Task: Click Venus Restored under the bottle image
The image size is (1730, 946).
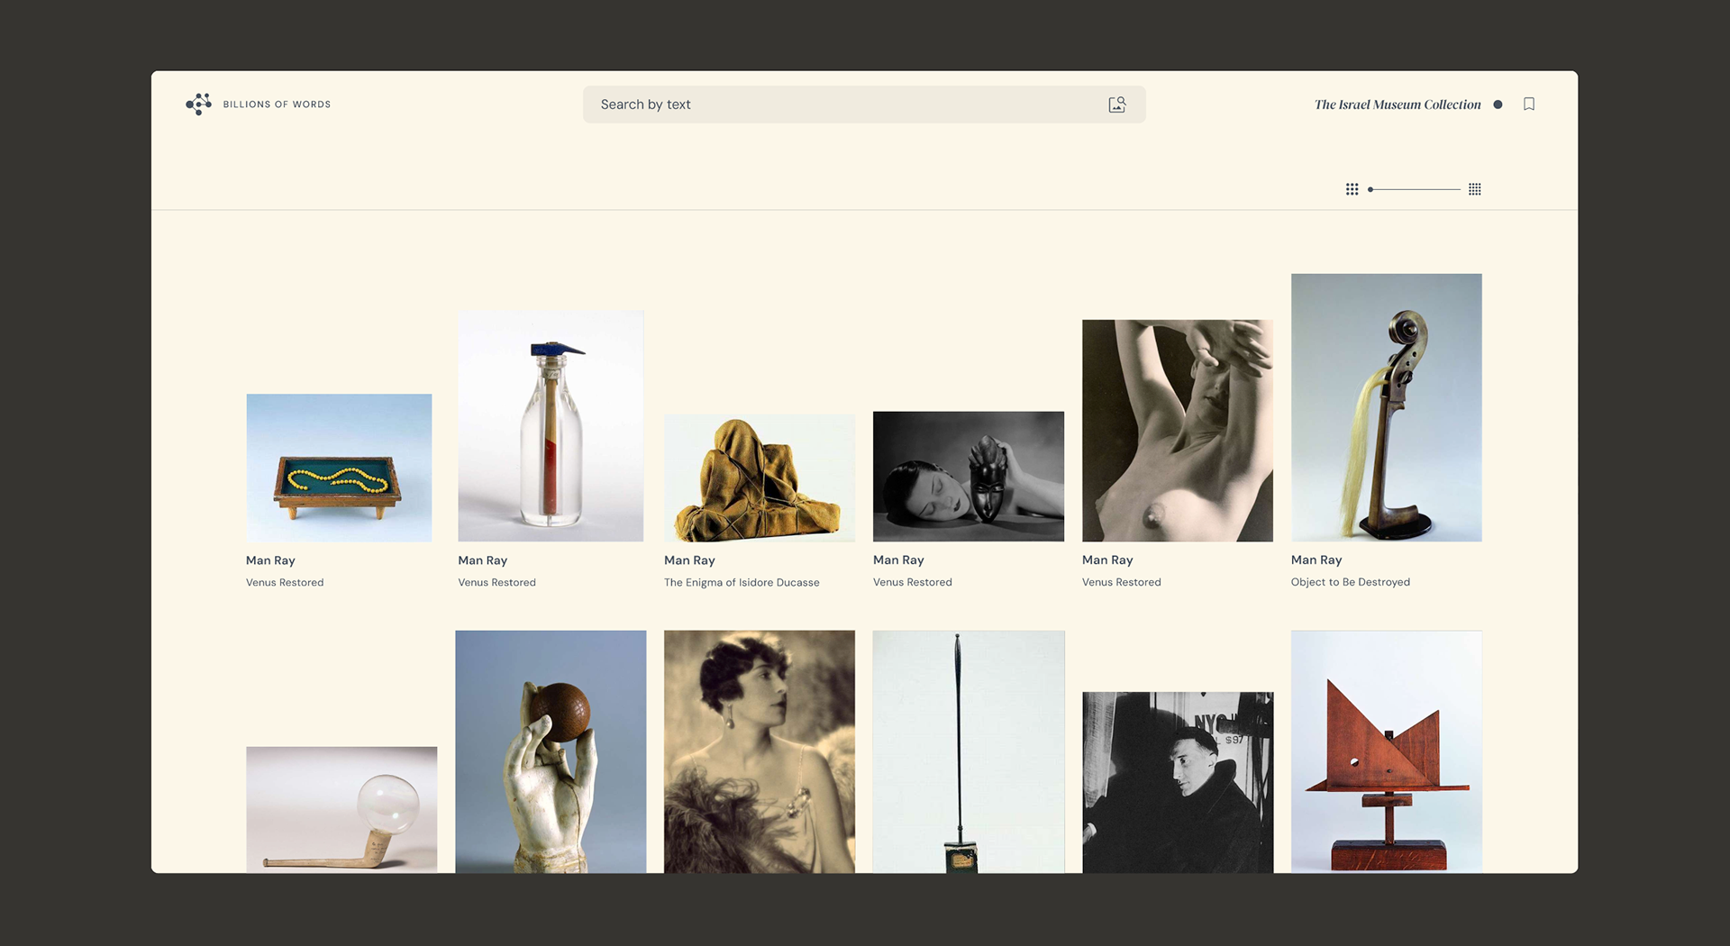Action: (496, 583)
